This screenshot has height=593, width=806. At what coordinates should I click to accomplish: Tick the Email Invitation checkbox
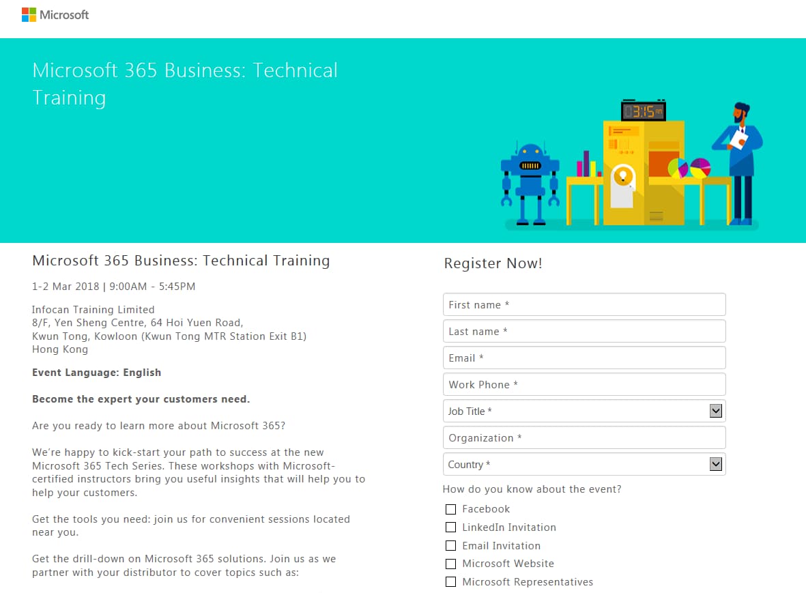451,546
